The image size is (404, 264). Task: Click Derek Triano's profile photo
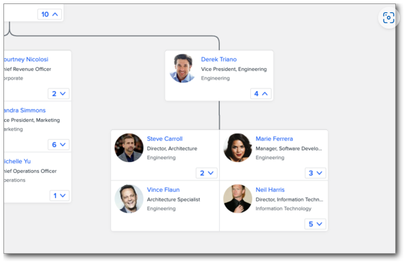(x=182, y=68)
